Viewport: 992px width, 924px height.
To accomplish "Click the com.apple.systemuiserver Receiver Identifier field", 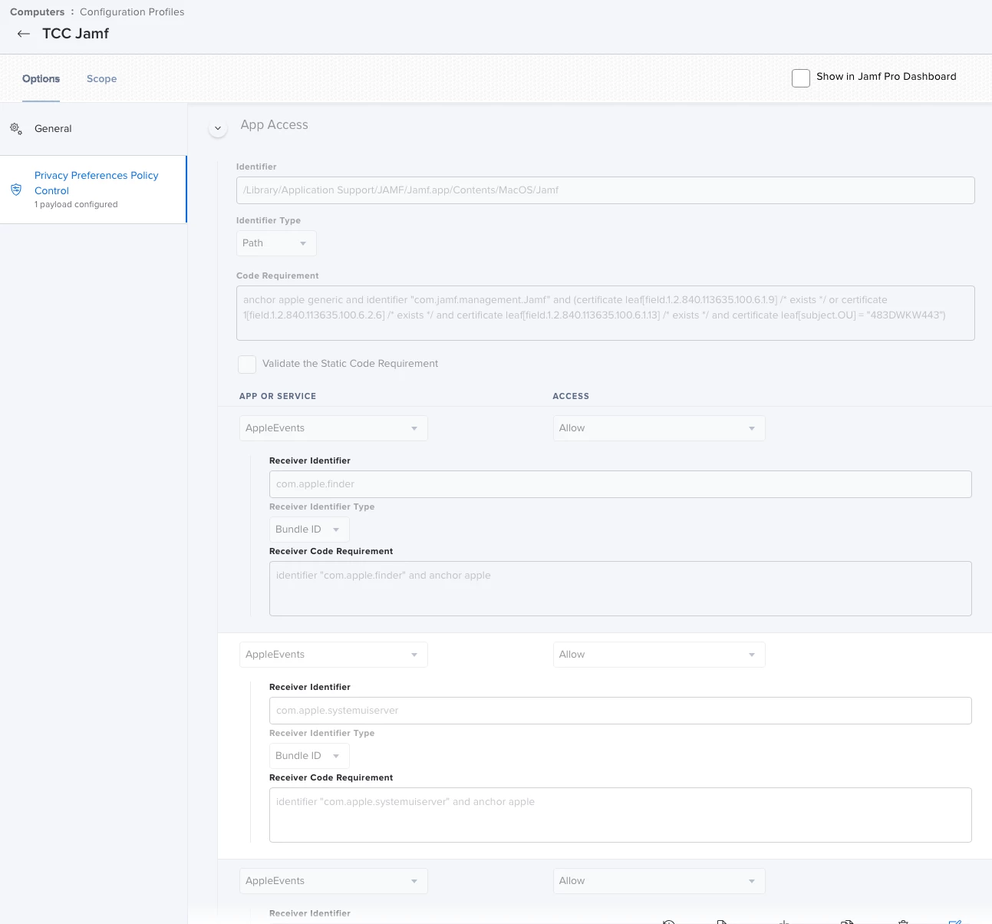I will (620, 711).
